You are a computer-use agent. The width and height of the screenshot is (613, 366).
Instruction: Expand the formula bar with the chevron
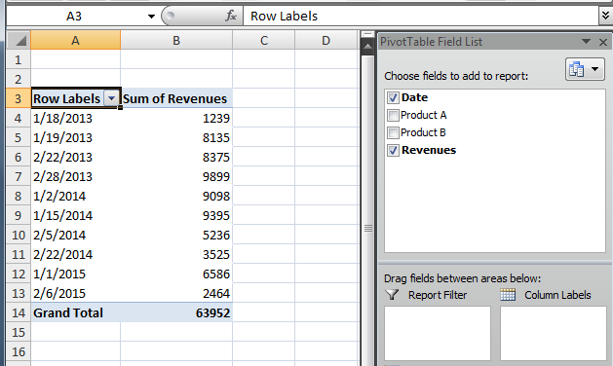click(605, 16)
